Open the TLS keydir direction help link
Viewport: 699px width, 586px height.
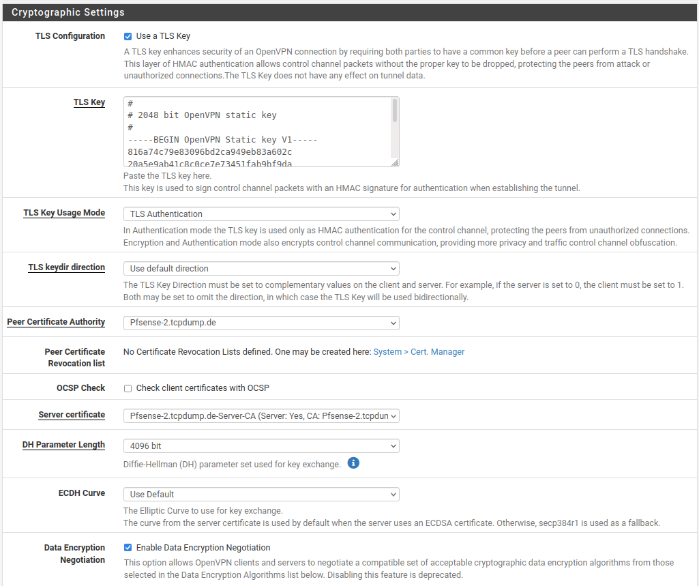click(66, 267)
